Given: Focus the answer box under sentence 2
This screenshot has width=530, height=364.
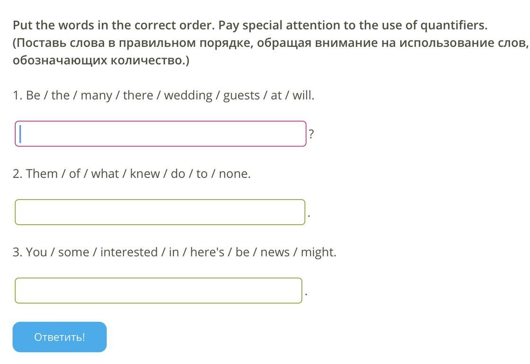Looking at the screenshot, I should [x=160, y=212].
